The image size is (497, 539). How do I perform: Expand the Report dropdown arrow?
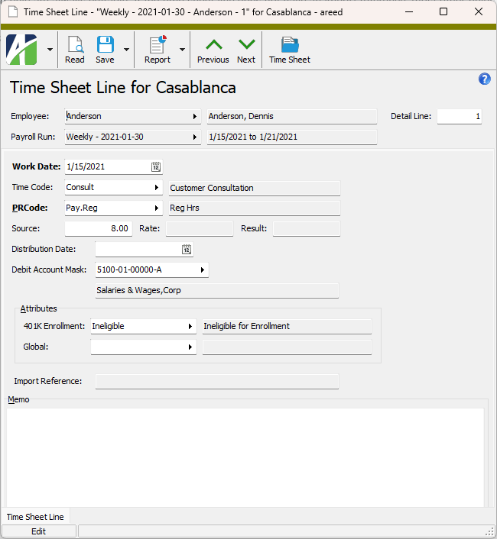pos(183,50)
